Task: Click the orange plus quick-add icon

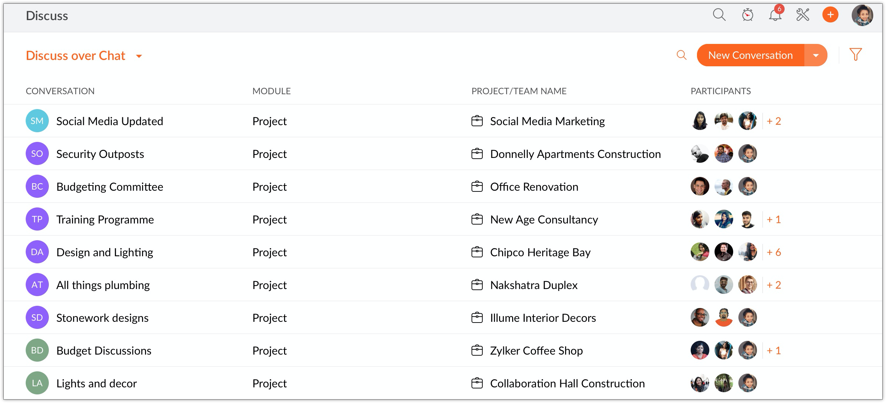Action: [x=830, y=15]
